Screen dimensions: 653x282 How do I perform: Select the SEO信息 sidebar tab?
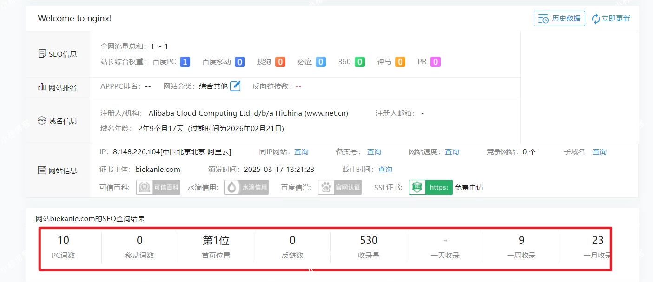pos(58,53)
